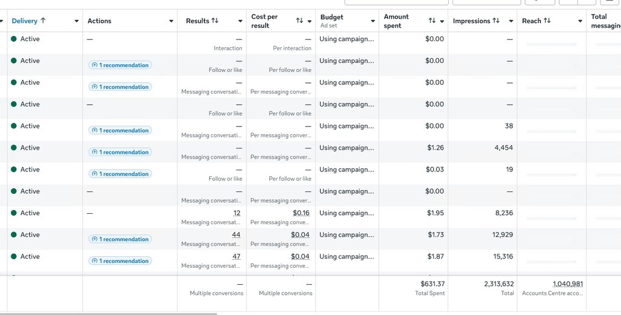Open the recommendation for the $1.26 row
This screenshot has height=315, width=621.
point(120,152)
